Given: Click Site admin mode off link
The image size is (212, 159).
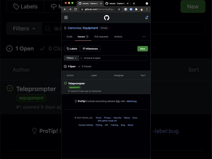Looking at the screenshot, I should (x=107, y=121).
